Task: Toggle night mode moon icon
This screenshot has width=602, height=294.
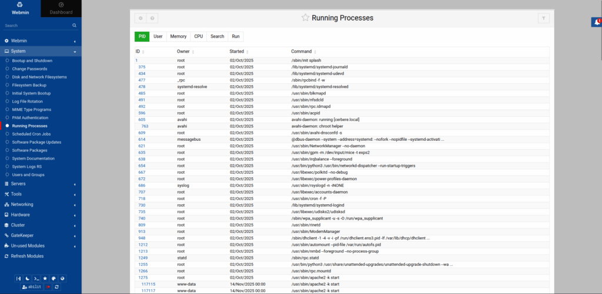Action: click(27, 278)
